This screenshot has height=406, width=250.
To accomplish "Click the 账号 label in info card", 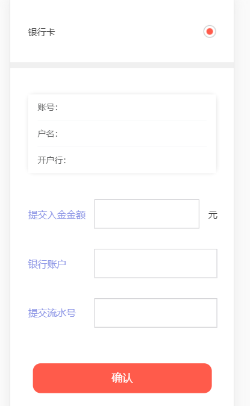I will [x=48, y=107].
